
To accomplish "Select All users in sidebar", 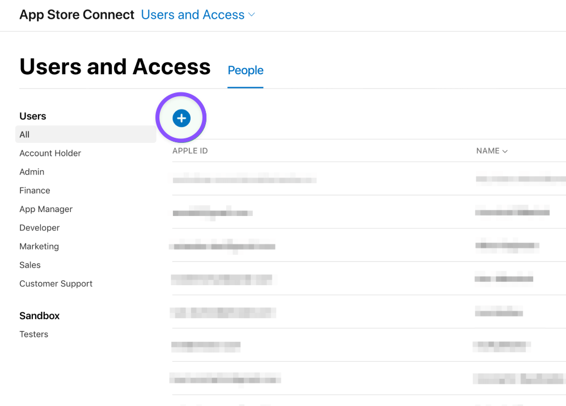I will pos(86,134).
